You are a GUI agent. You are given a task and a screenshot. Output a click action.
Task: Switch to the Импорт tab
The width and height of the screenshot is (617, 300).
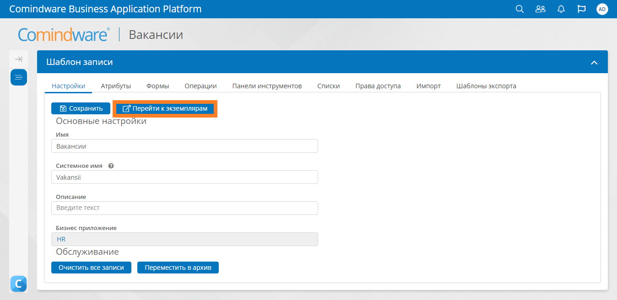click(429, 86)
